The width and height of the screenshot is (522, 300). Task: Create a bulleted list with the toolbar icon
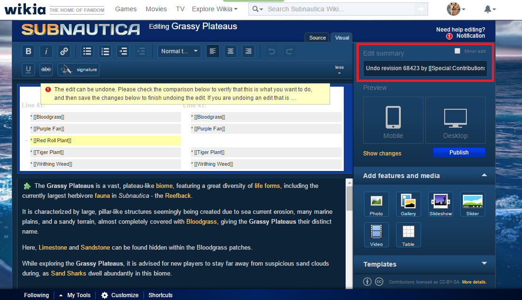(87, 51)
